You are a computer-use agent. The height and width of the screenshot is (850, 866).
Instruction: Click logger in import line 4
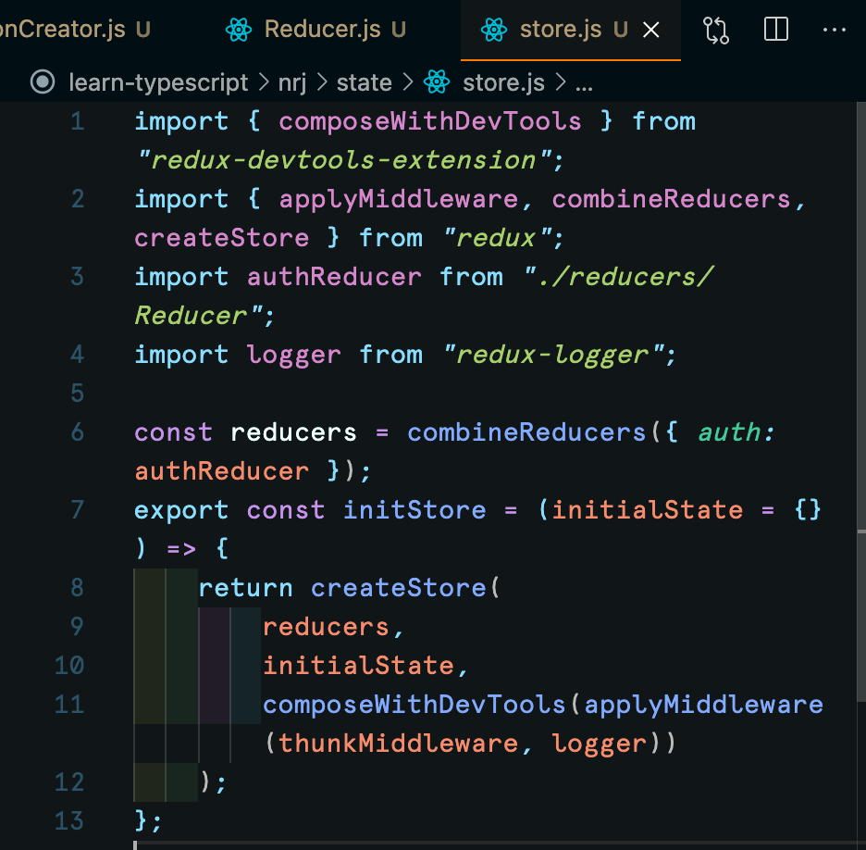point(294,355)
